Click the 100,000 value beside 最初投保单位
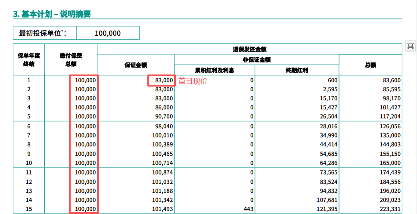The width and height of the screenshot is (417, 214). click(108, 33)
